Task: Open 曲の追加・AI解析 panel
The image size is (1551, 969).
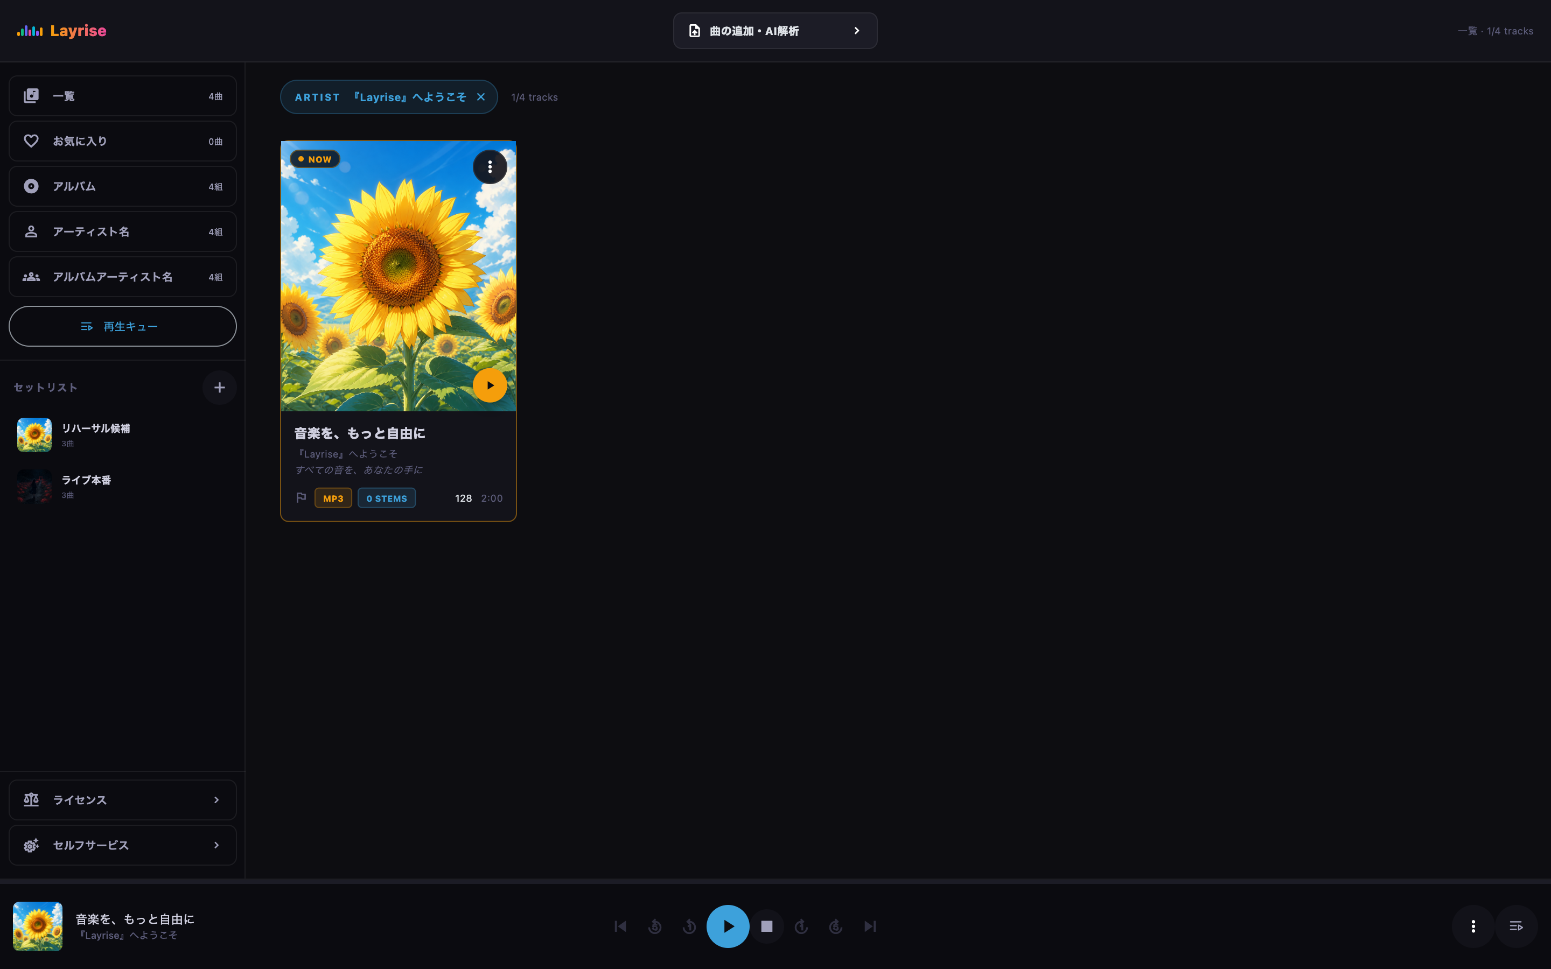Action: click(x=775, y=31)
